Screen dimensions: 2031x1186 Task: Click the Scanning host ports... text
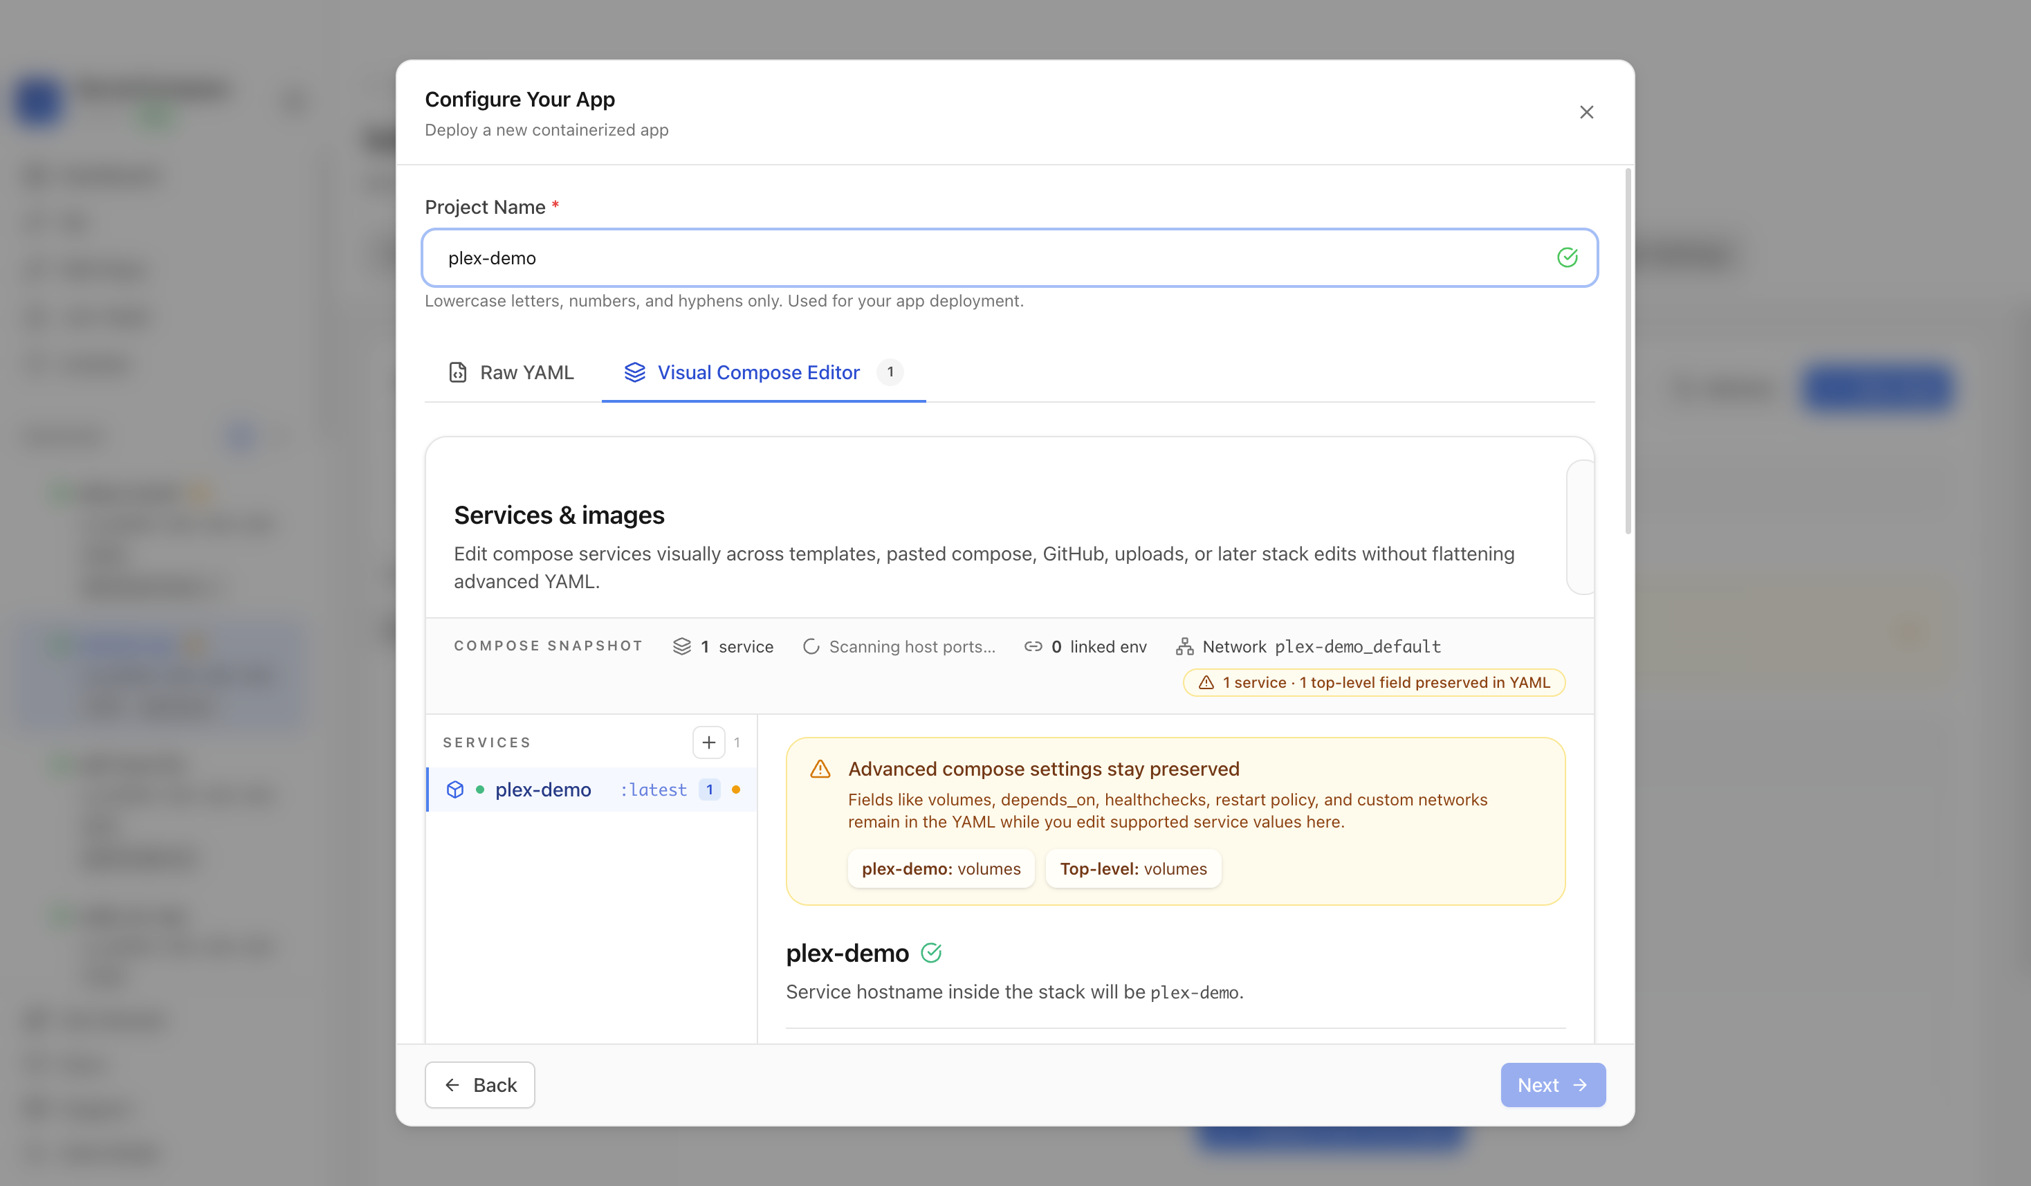(912, 646)
